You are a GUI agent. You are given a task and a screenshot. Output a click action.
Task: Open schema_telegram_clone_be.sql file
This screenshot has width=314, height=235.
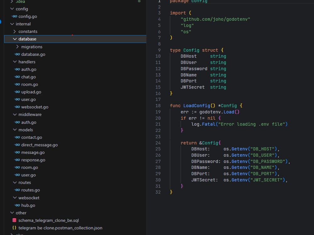click(x=48, y=220)
